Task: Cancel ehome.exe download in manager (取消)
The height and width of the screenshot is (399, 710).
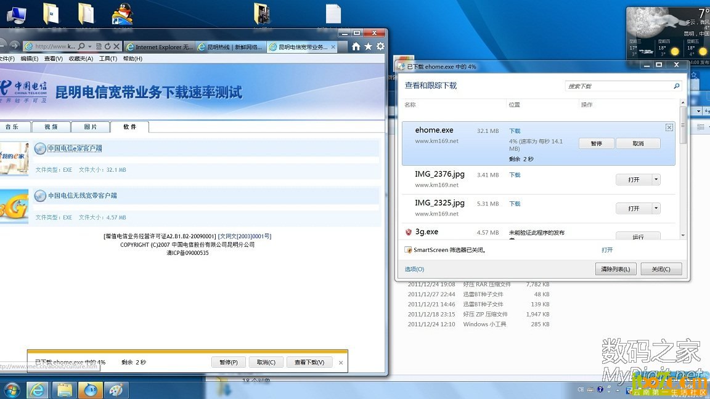Action: coord(638,143)
